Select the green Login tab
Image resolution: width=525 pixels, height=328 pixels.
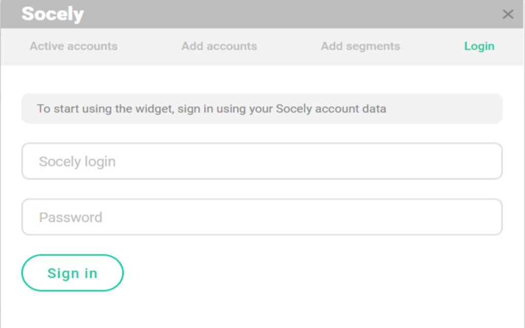[x=479, y=46]
